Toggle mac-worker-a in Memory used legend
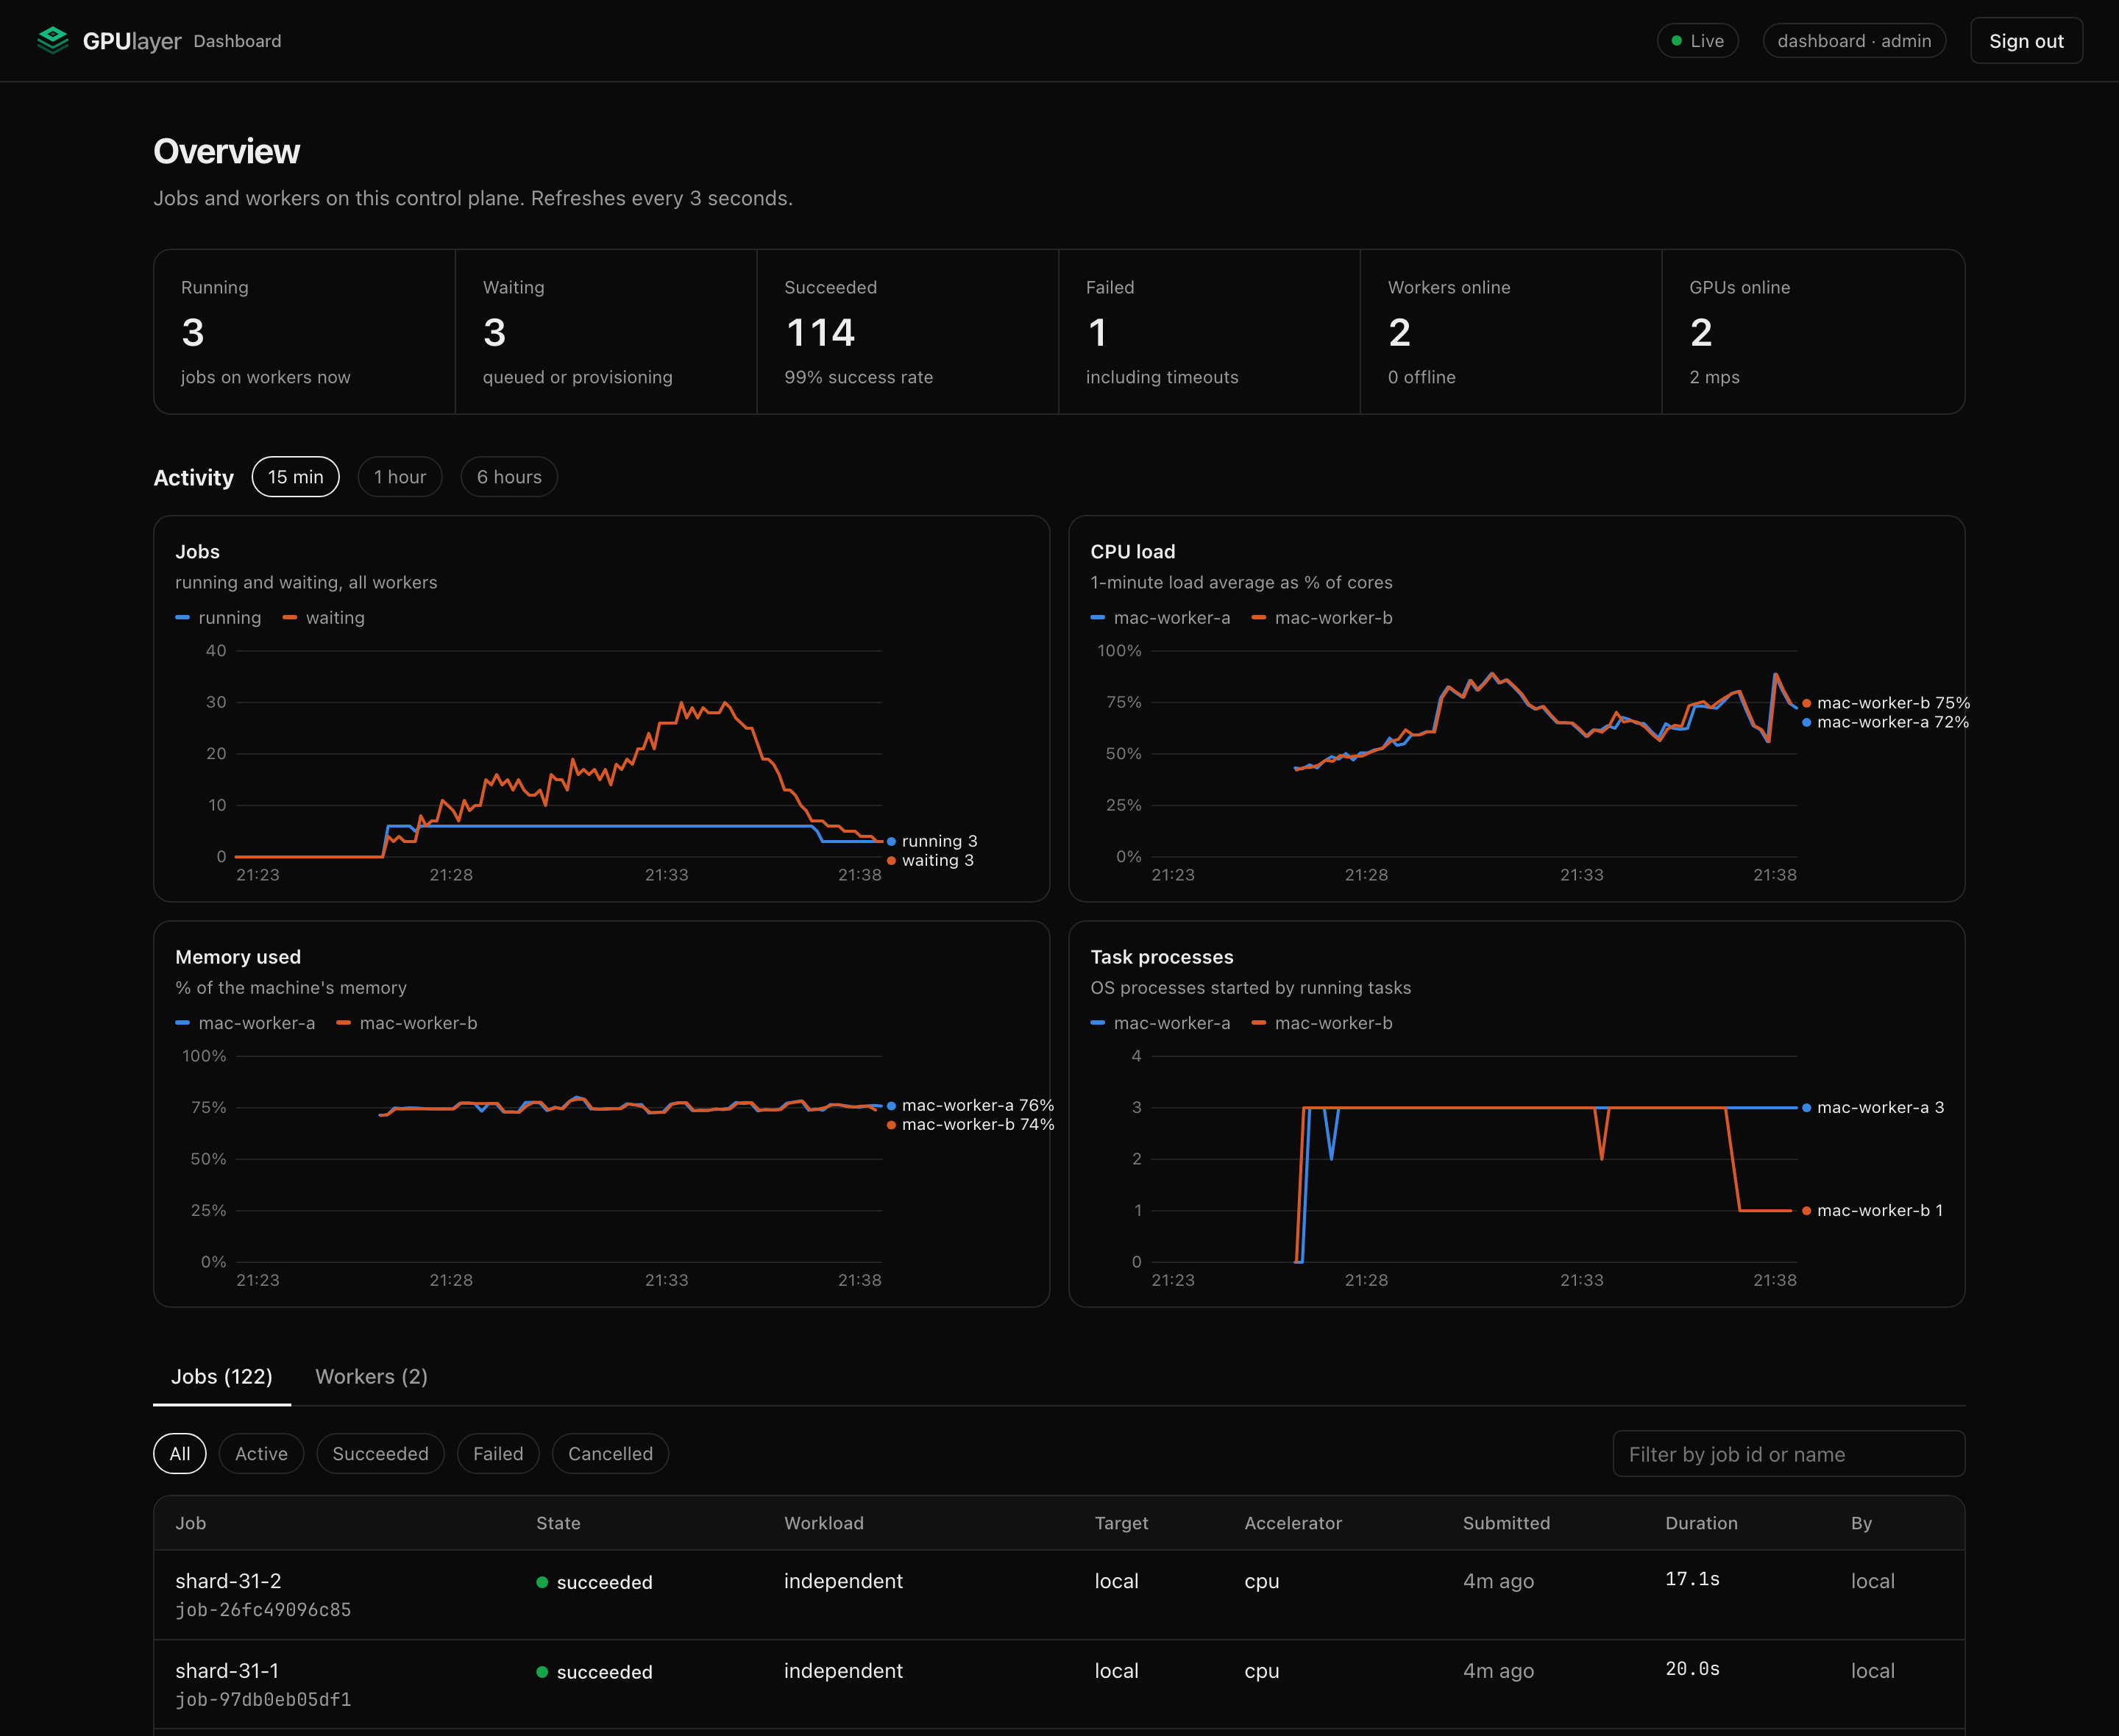This screenshot has width=2119, height=1736. [246, 1023]
